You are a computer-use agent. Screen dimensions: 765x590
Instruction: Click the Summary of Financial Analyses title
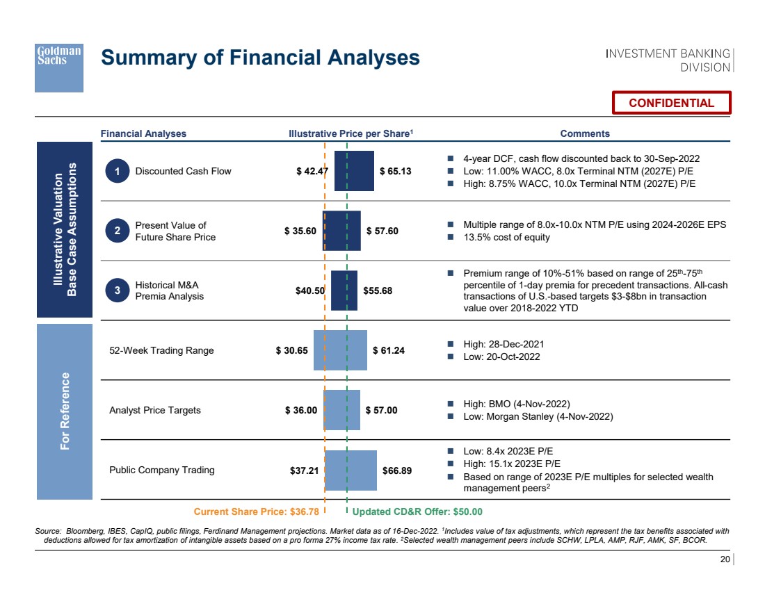coord(260,58)
